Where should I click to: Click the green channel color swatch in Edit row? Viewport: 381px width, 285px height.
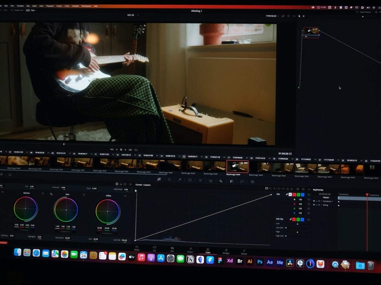299,195
